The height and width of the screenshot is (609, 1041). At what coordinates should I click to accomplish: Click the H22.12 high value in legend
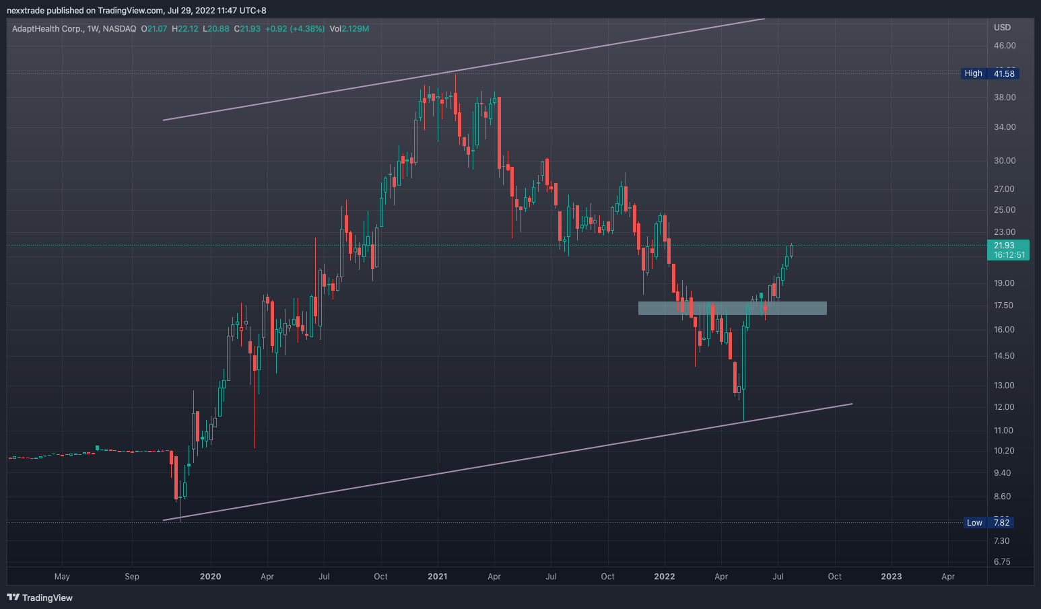coord(185,29)
